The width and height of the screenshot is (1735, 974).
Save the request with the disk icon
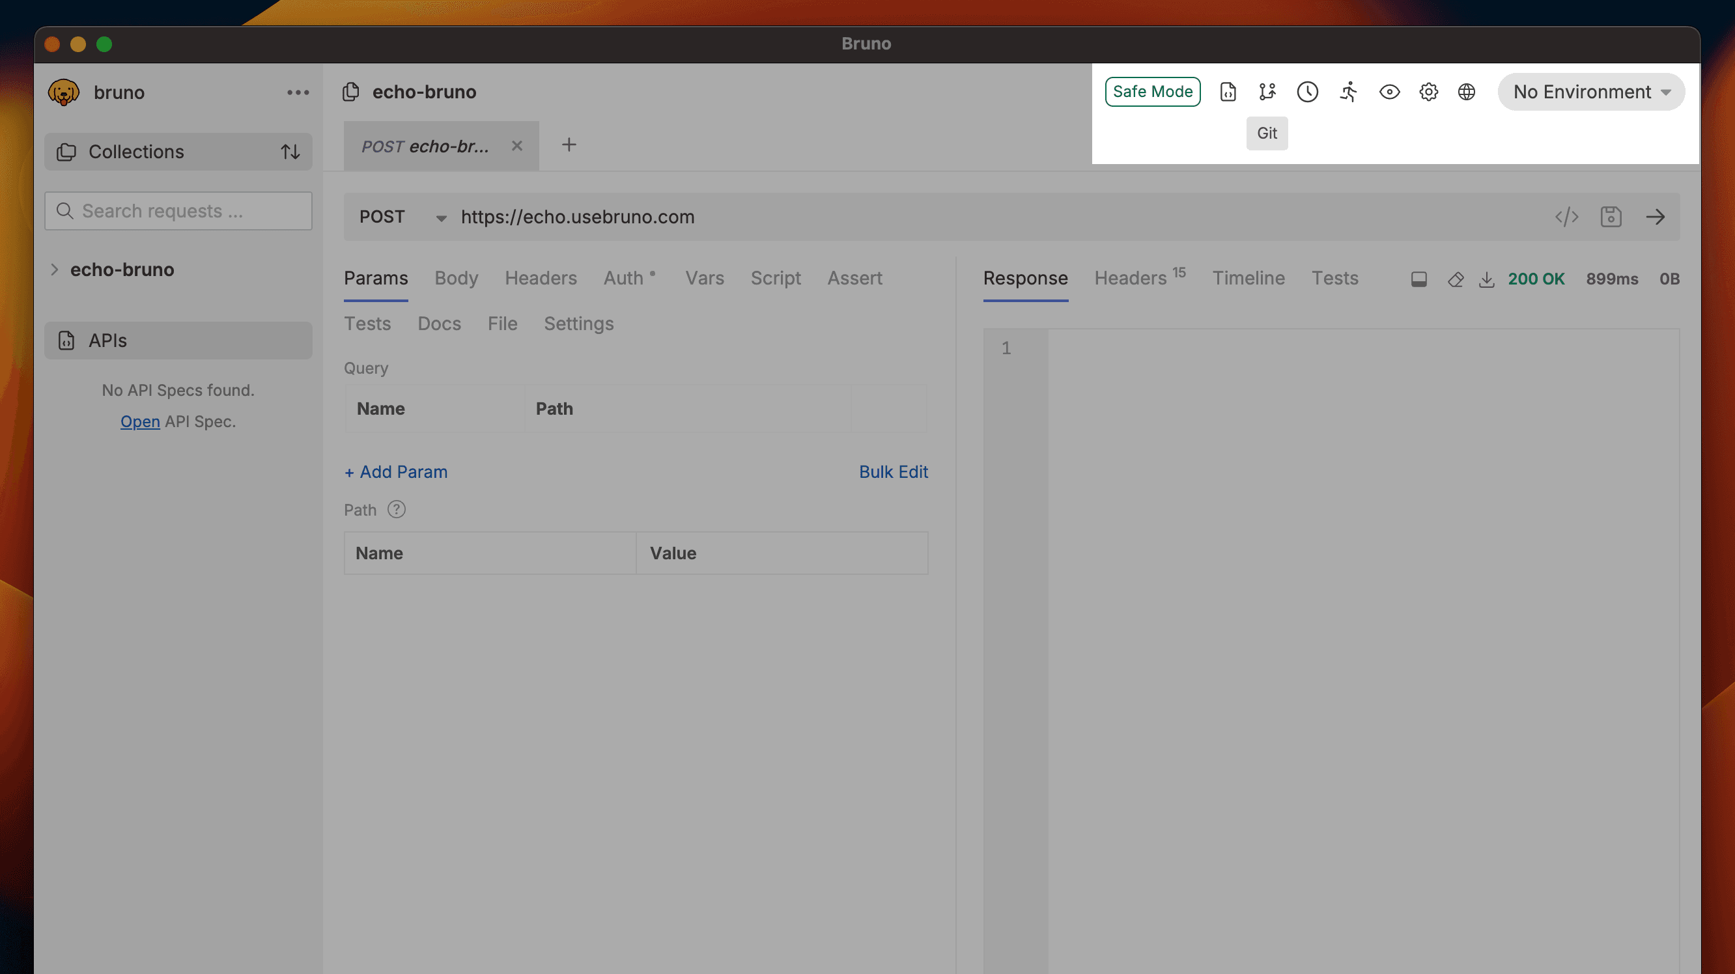click(x=1611, y=217)
